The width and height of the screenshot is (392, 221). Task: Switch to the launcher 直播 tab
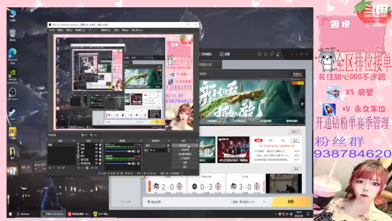pyautogui.click(x=225, y=54)
